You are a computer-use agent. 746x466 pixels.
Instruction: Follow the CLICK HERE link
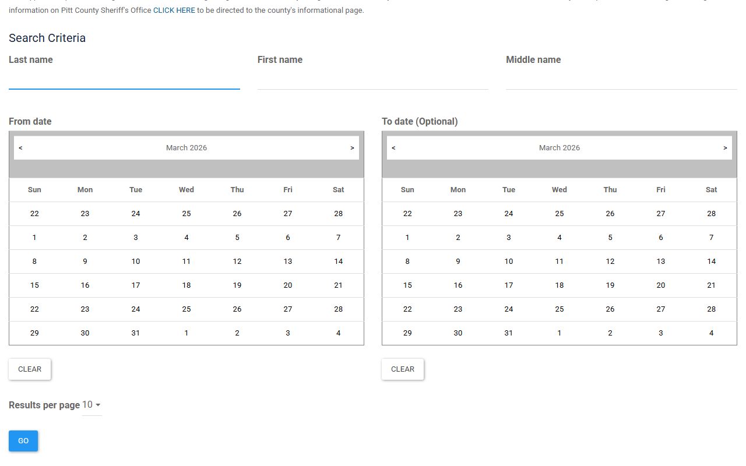174,10
